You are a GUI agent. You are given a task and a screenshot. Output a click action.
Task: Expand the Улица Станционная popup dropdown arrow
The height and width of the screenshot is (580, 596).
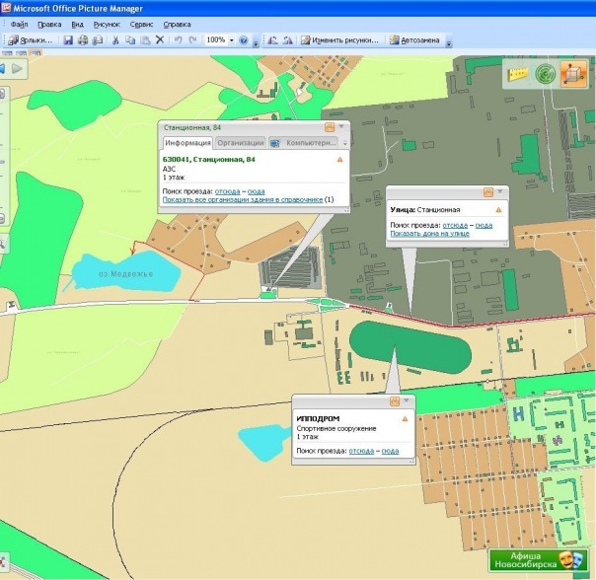500,191
